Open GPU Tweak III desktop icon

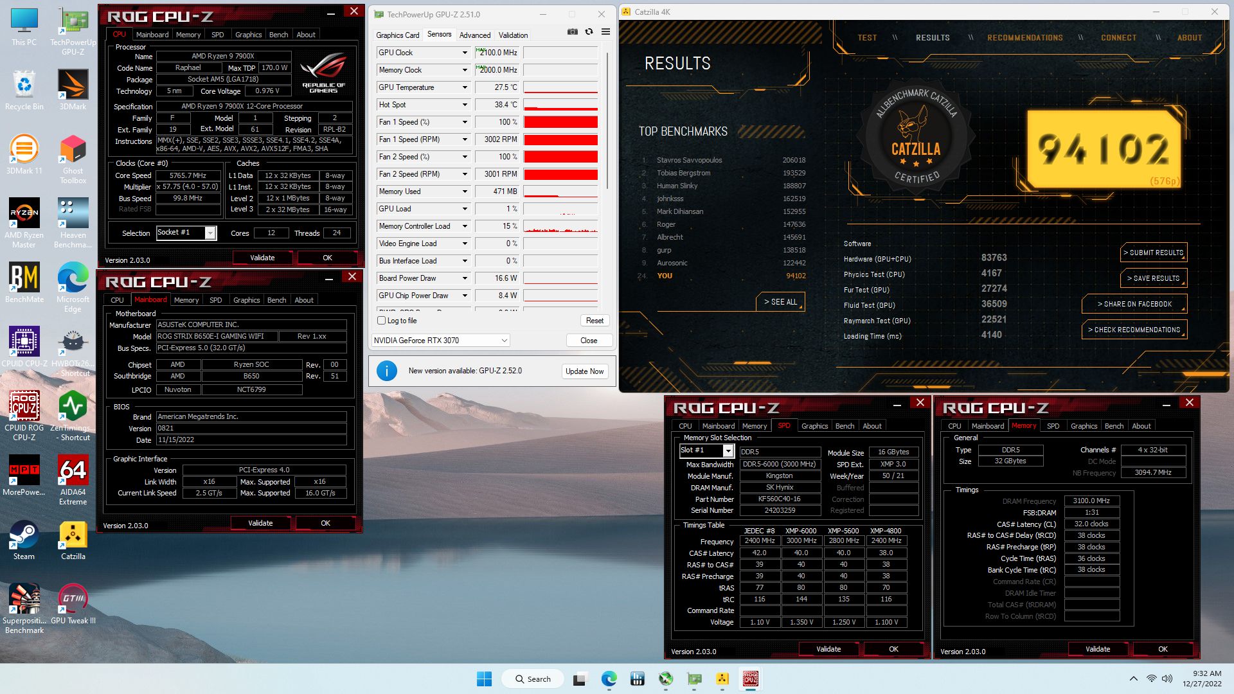tap(73, 605)
